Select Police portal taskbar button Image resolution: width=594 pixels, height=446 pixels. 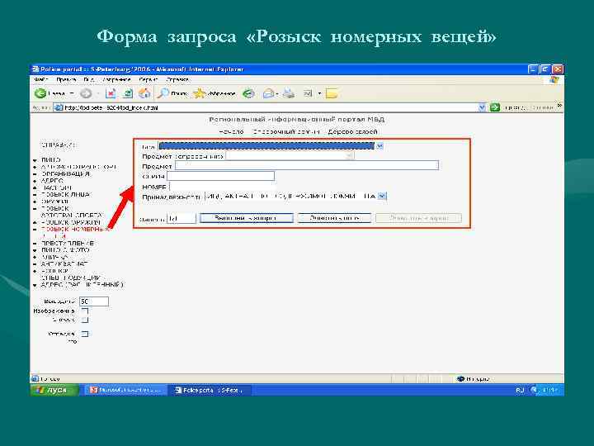(x=210, y=390)
